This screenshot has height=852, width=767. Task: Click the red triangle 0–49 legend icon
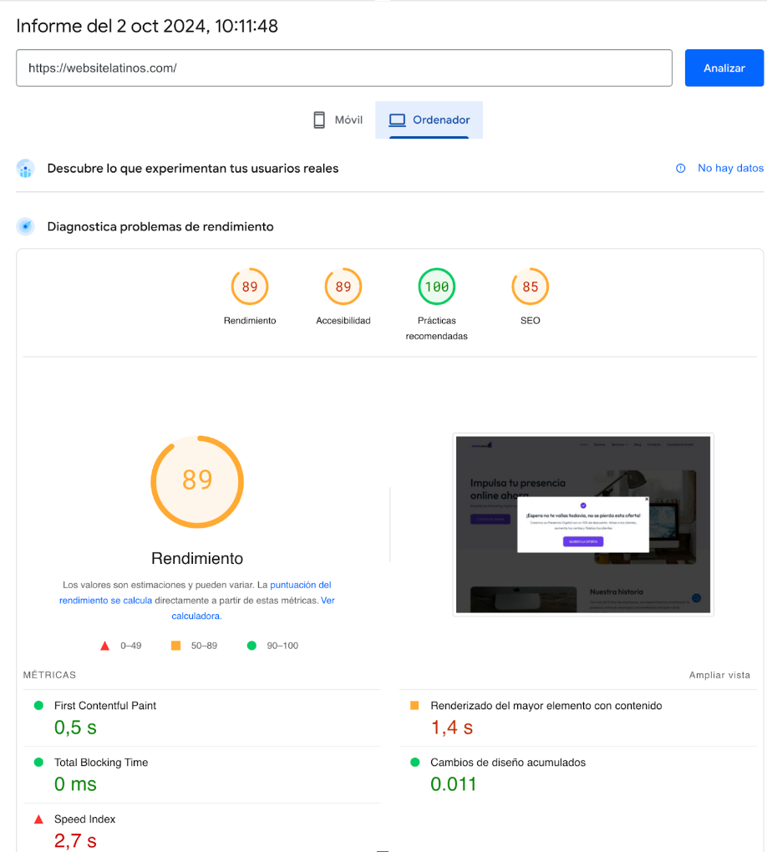coord(105,646)
